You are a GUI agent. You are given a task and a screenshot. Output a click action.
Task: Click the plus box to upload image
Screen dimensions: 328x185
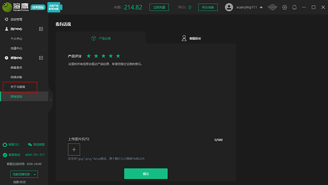pos(74,149)
